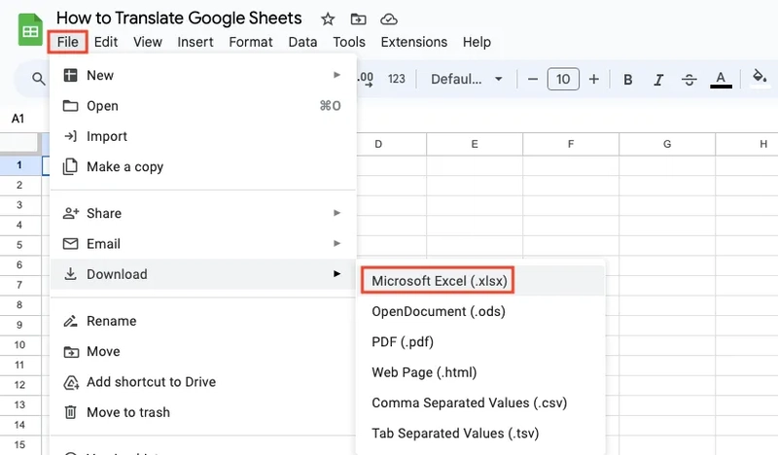The width and height of the screenshot is (778, 455).
Task: Click the Download arrow icon
Action: point(70,273)
